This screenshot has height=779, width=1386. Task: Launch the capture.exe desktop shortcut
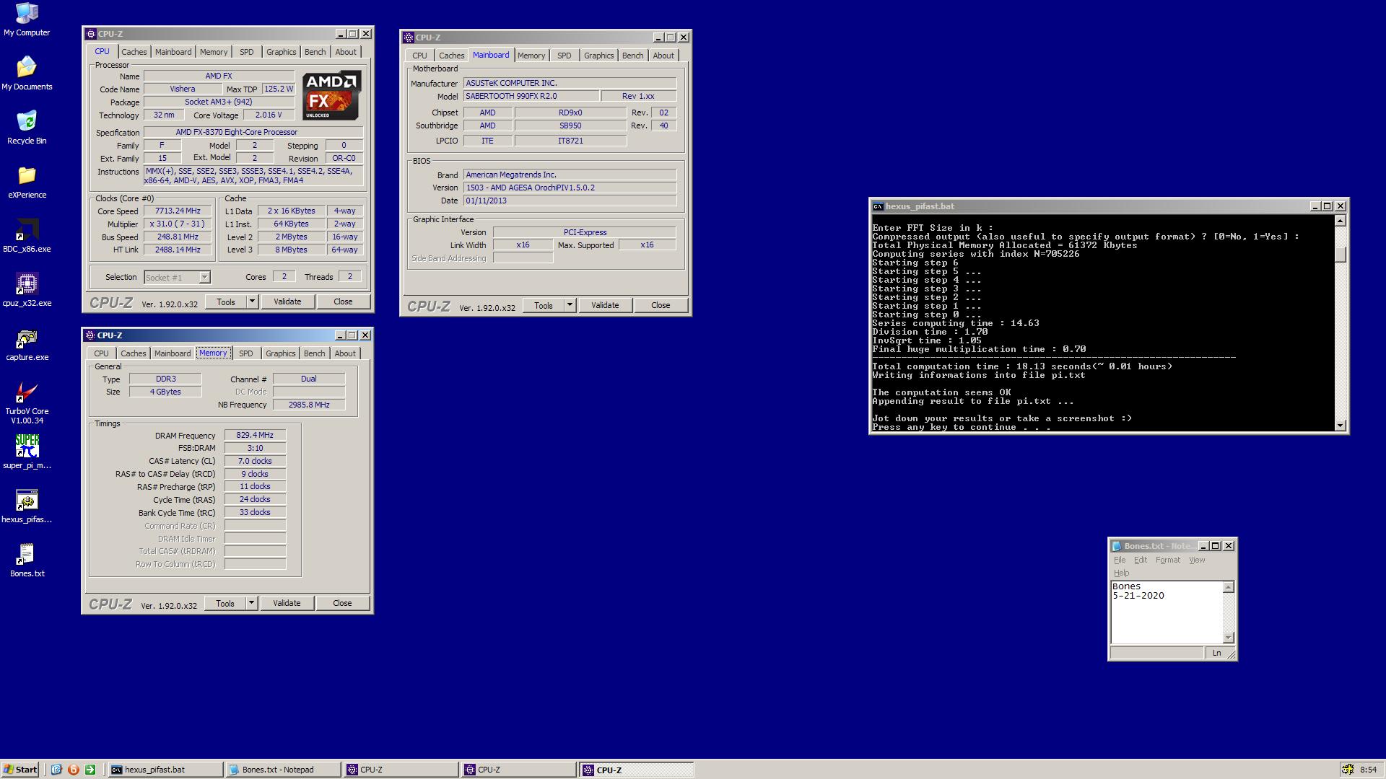[x=27, y=343]
